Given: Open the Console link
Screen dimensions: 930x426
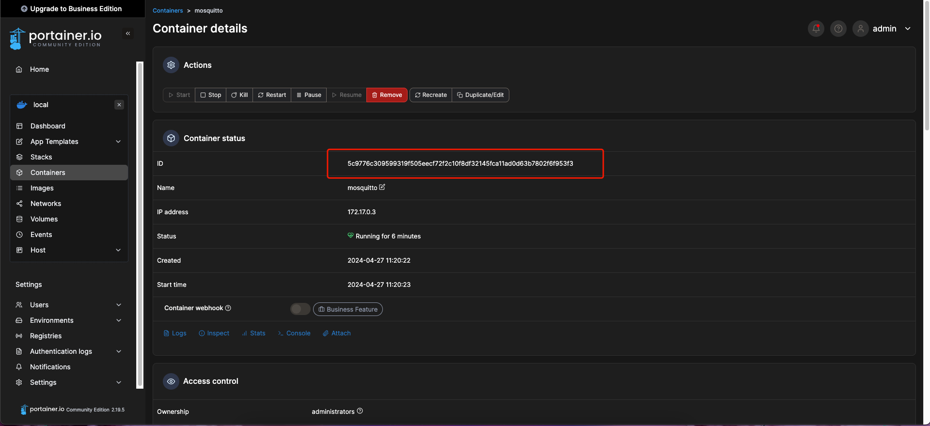Looking at the screenshot, I should (294, 333).
